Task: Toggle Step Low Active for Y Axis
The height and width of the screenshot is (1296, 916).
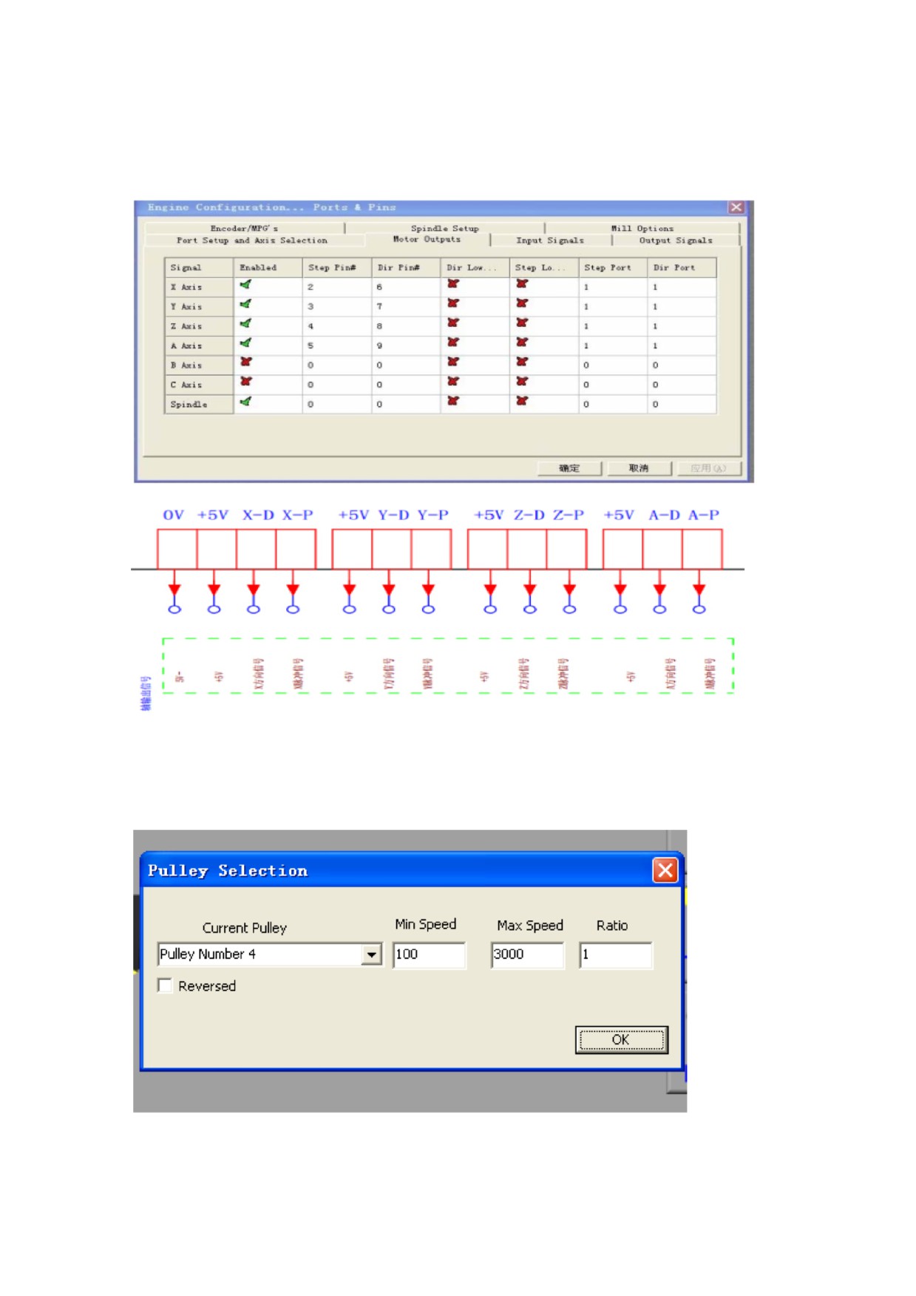Action: pyautogui.click(x=522, y=304)
